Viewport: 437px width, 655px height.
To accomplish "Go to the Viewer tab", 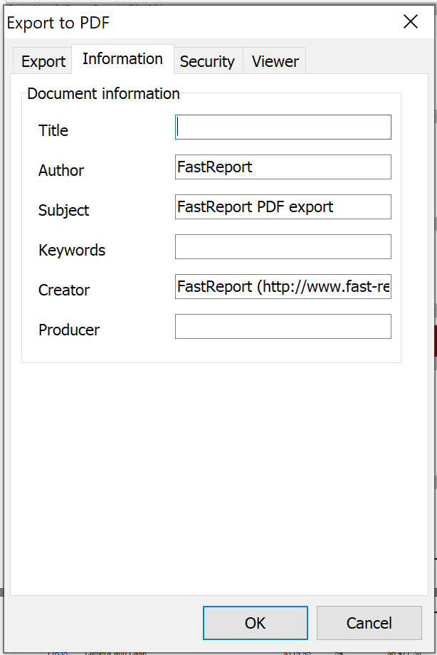I will click(275, 61).
